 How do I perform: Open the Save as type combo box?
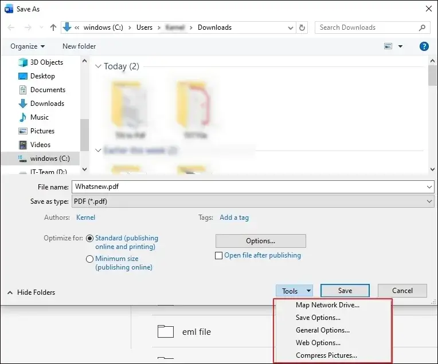pos(253,201)
